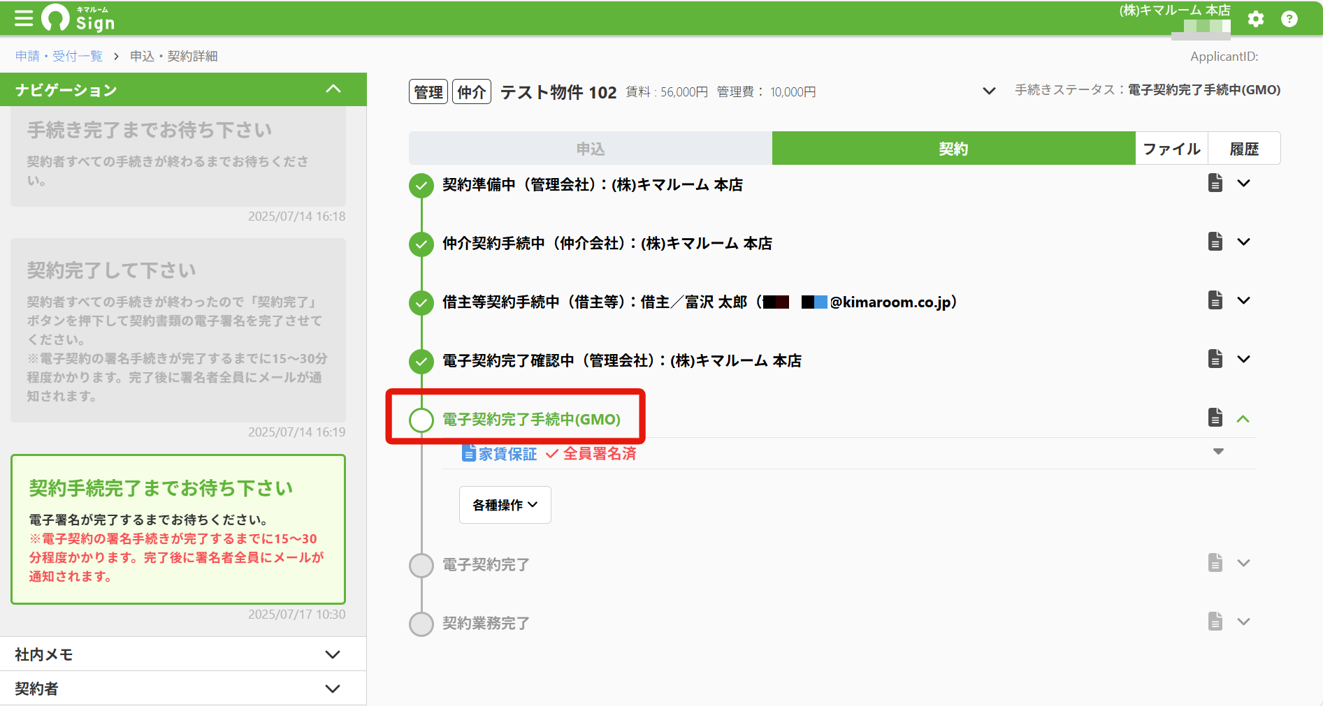Open document icon for 契約業務完了 row

click(x=1215, y=622)
